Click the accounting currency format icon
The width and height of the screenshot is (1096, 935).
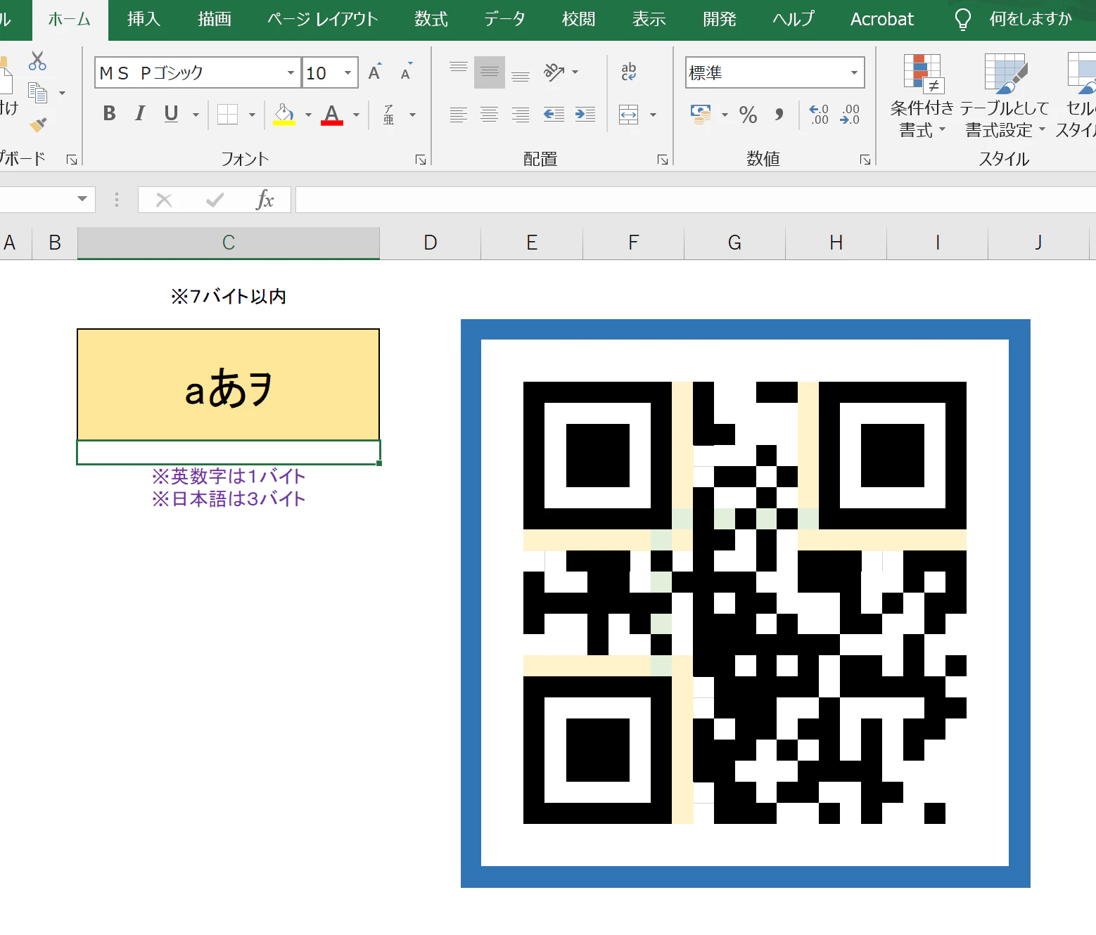(701, 115)
